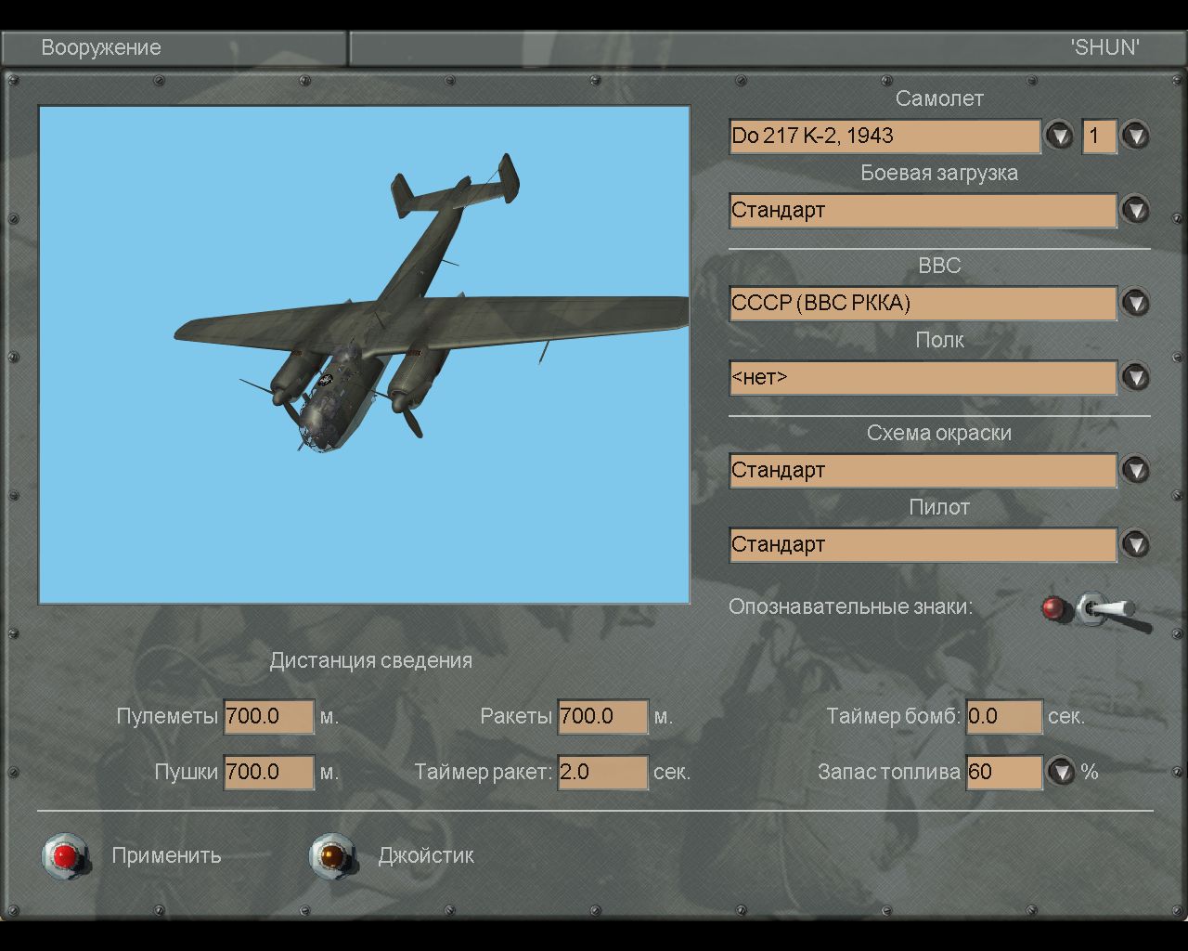This screenshot has width=1188, height=951.
Task: Open the aircraft number dropdown arrow
Action: [1135, 136]
